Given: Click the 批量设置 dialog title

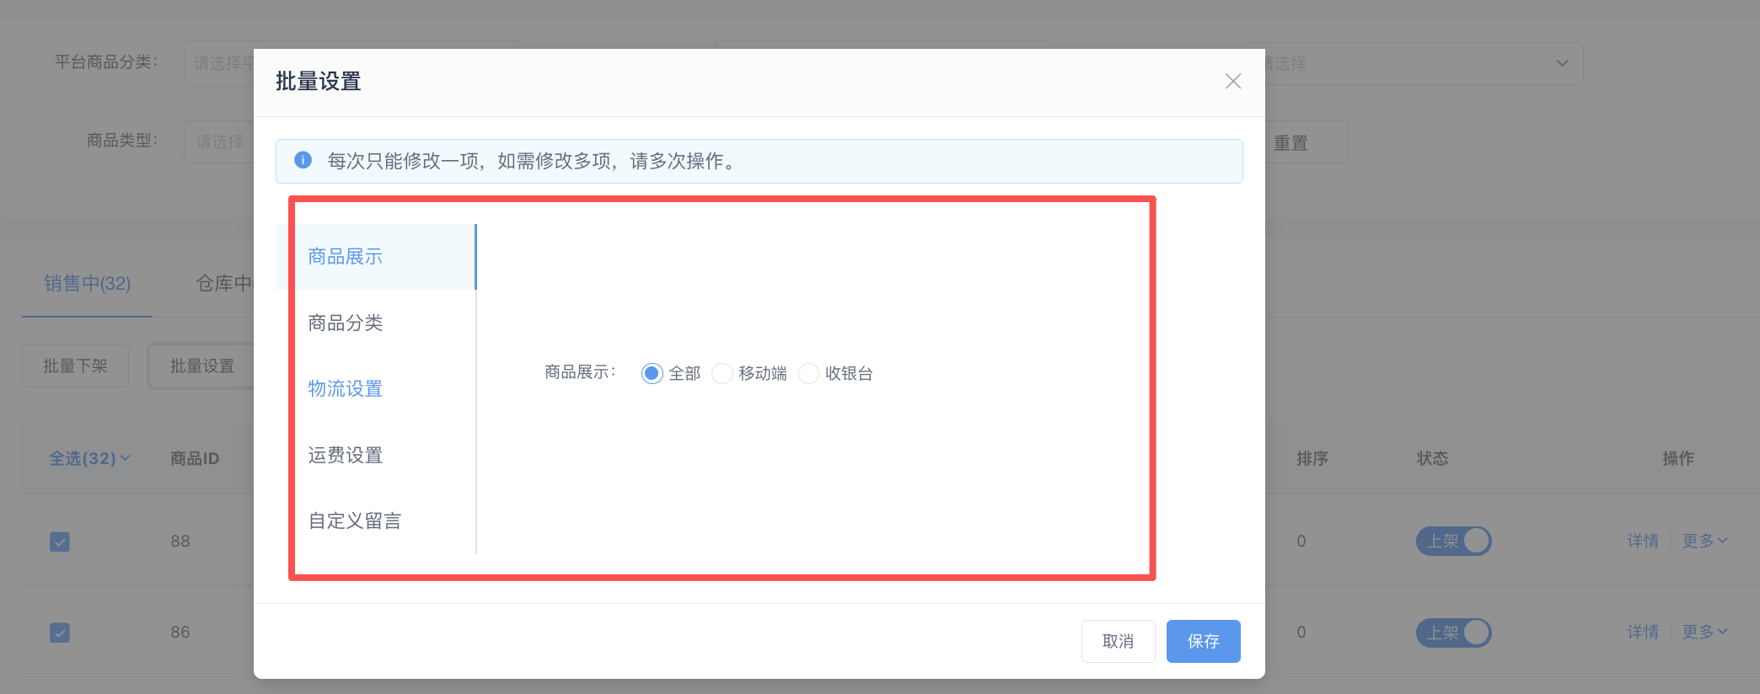Looking at the screenshot, I should coord(318,82).
